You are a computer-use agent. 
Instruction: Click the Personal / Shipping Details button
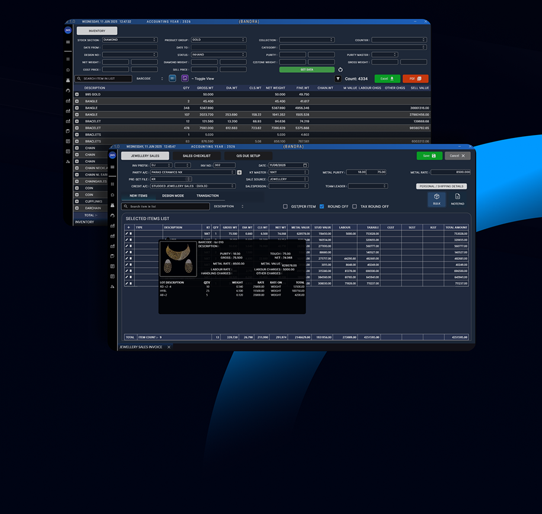click(441, 187)
